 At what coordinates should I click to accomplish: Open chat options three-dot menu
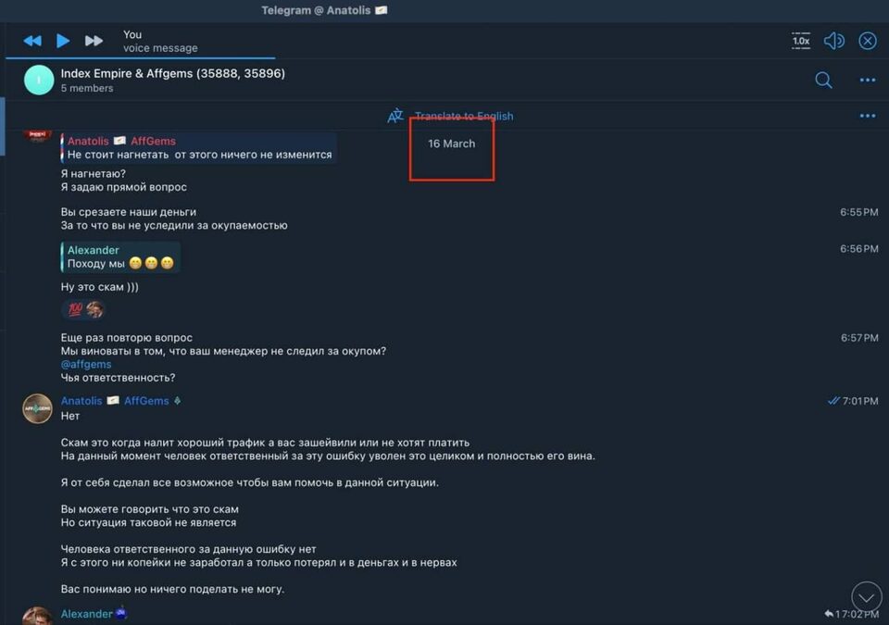point(868,80)
